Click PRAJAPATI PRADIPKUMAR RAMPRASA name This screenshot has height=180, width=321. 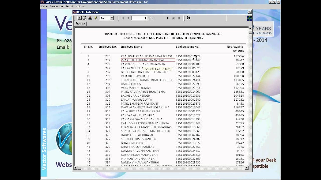147,56
